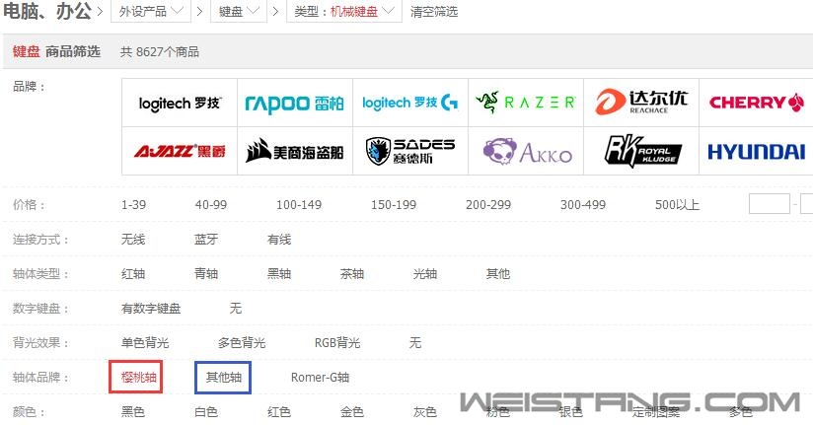Select 蓝牙 connection type

pos(206,240)
